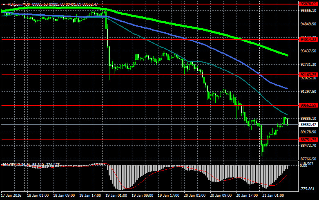Screen dimensions: 319x200
Task: Click the lowest candle wick near 21 Jan
Action: coord(262,155)
